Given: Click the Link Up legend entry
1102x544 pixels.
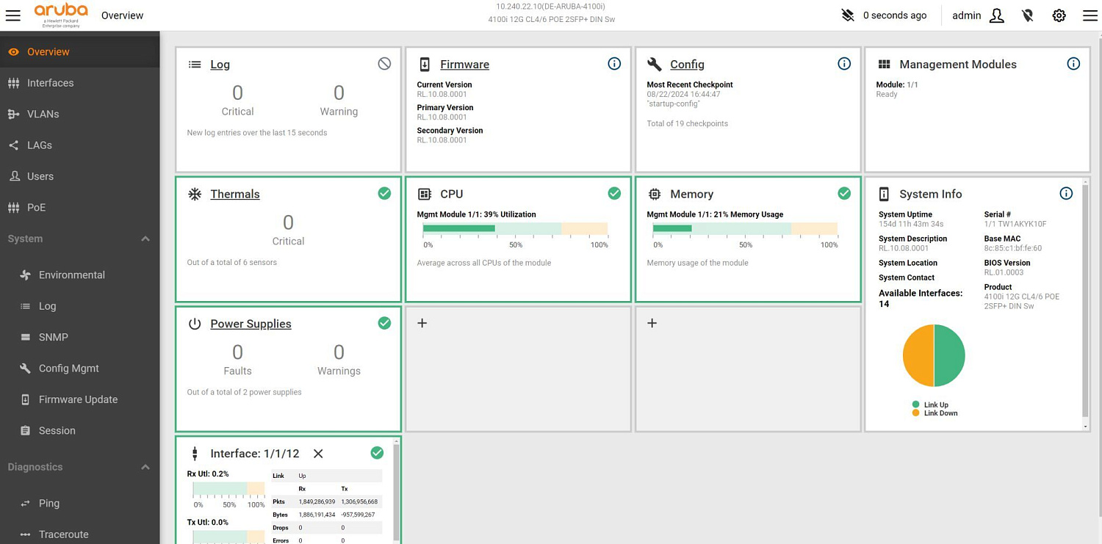Looking at the screenshot, I should [x=930, y=405].
